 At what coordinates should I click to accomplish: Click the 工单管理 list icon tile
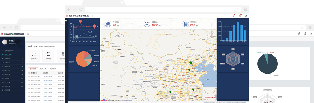coord(48,56)
